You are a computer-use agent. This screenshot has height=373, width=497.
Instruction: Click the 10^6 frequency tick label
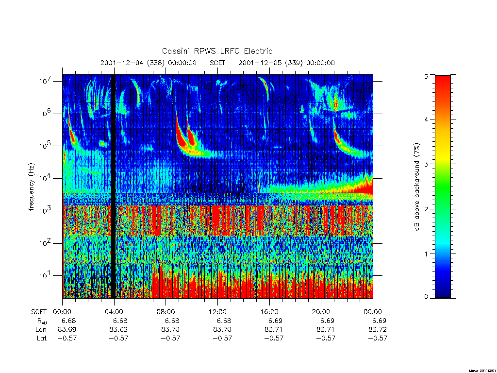coord(45,113)
